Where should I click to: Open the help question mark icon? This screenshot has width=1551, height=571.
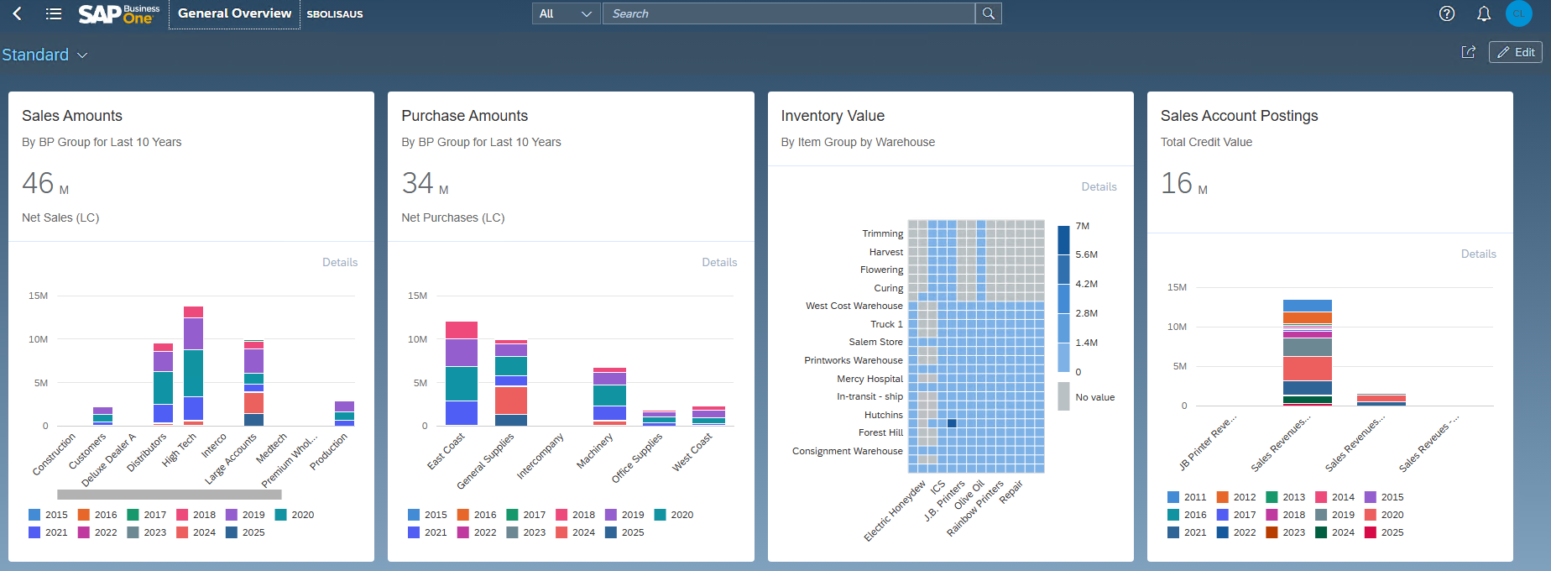tap(1447, 13)
